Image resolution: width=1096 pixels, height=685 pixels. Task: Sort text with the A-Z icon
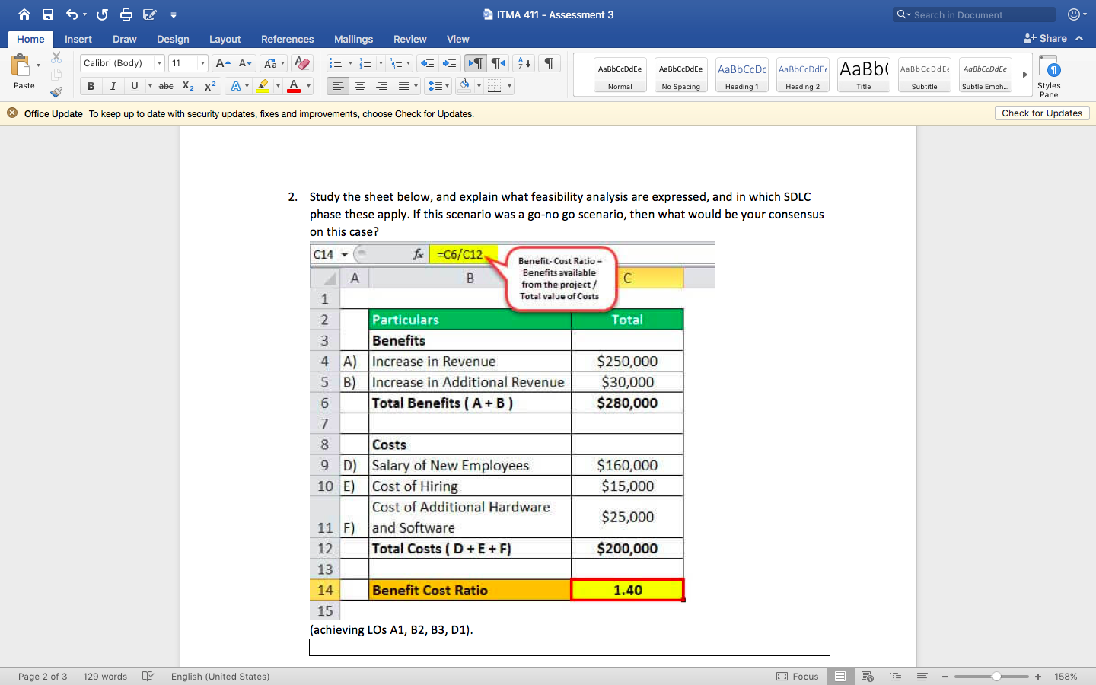524,63
